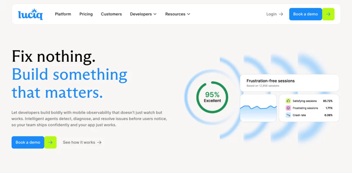
Task: Click the pink Frustrating sessions face icon
Action: 288,108
